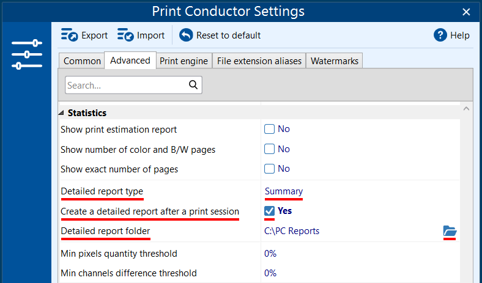The width and height of the screenshot is (482, 283).
Task: Open Help via question mark icon
Action: [x=440, y=35]
